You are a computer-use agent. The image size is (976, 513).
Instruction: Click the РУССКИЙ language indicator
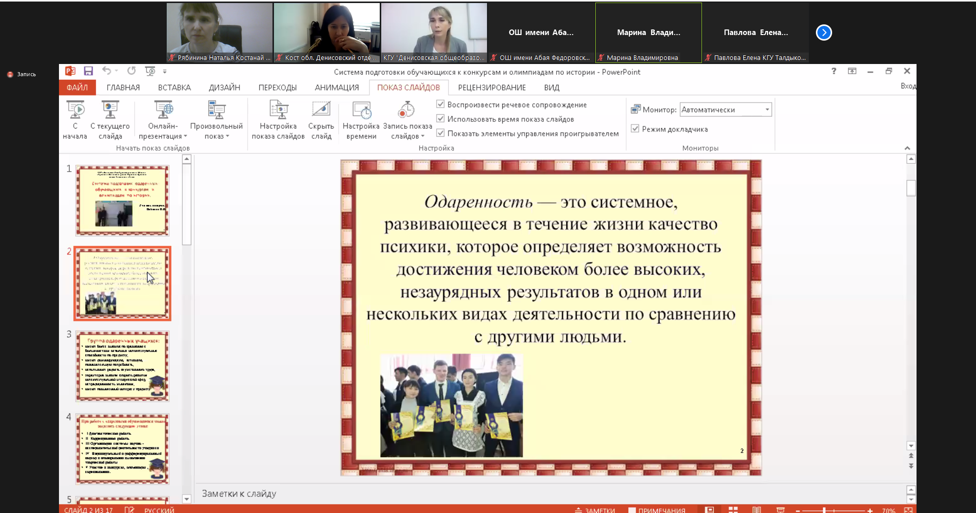pos(159,509)
